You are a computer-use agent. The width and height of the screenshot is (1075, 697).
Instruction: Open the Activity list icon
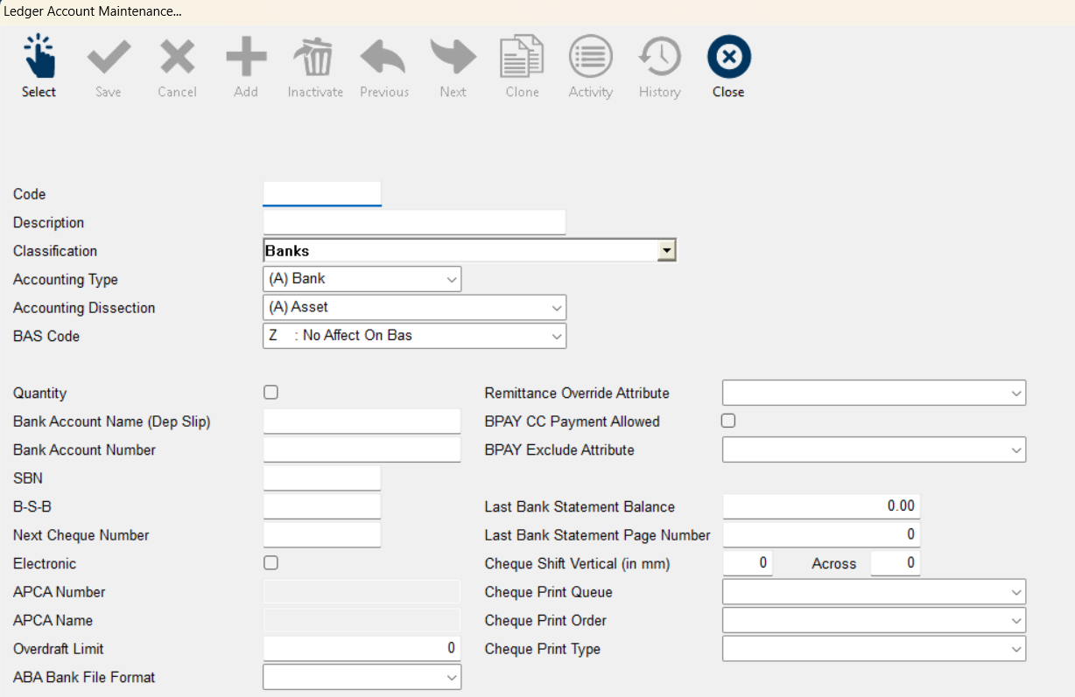point(590,58)
